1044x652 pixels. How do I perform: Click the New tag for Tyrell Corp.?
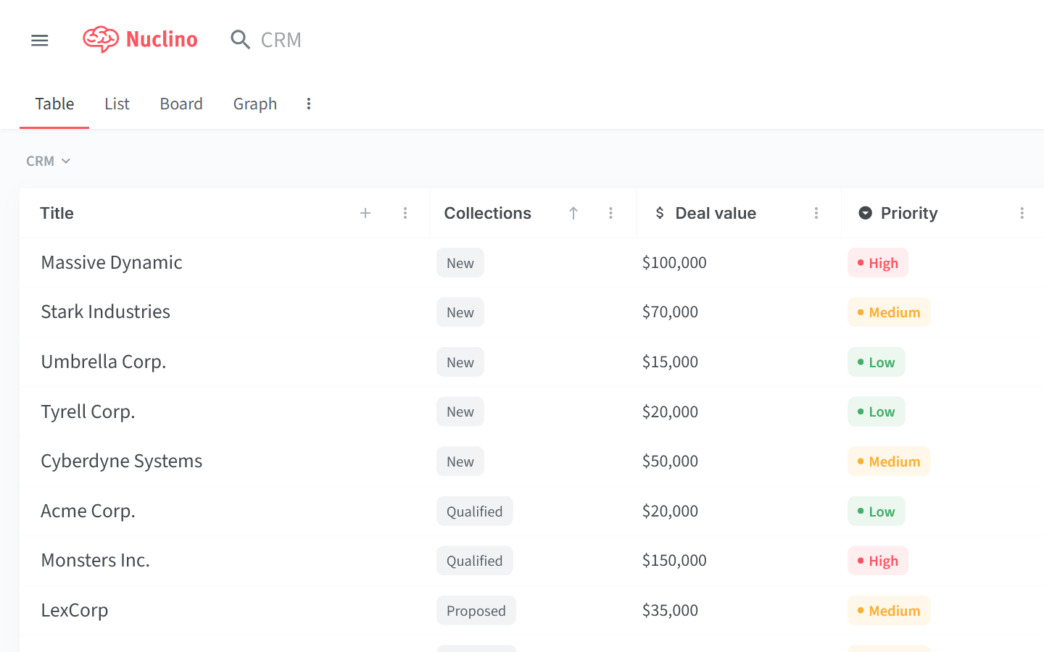pos(460,411)
